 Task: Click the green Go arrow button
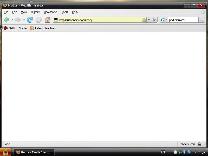tap(154, 20)
